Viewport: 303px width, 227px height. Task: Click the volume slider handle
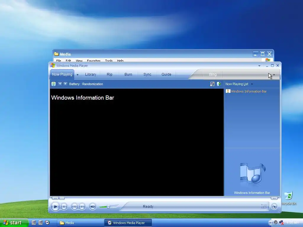108,207
